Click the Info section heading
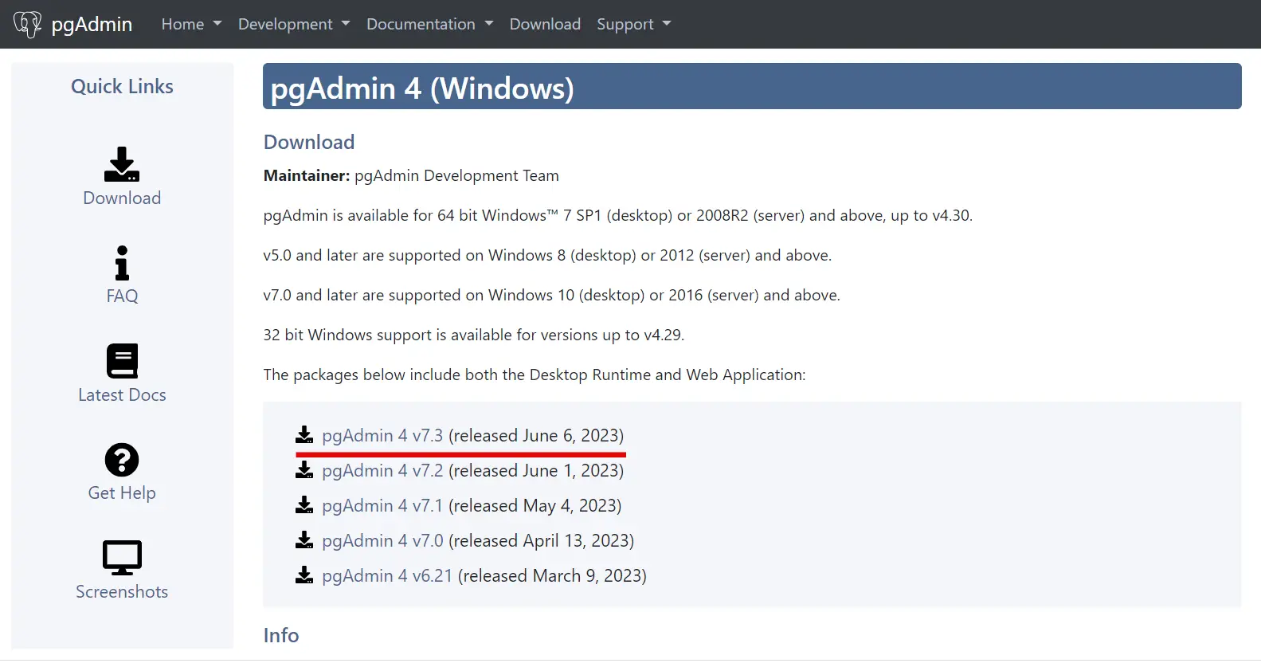 pos(281,635)
